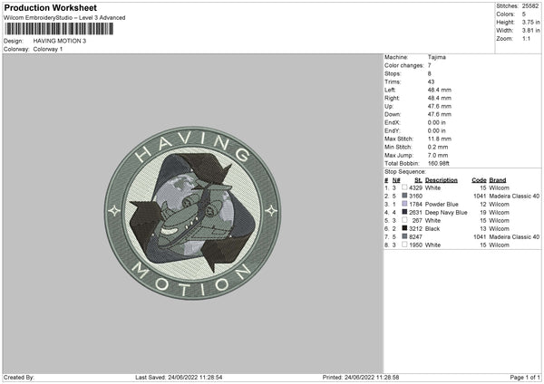Image resolution: width=544 pixels, height=384 pixels.
Task: Click the Max Stitch value '11.8 mm'
Action: click(440, 139)
